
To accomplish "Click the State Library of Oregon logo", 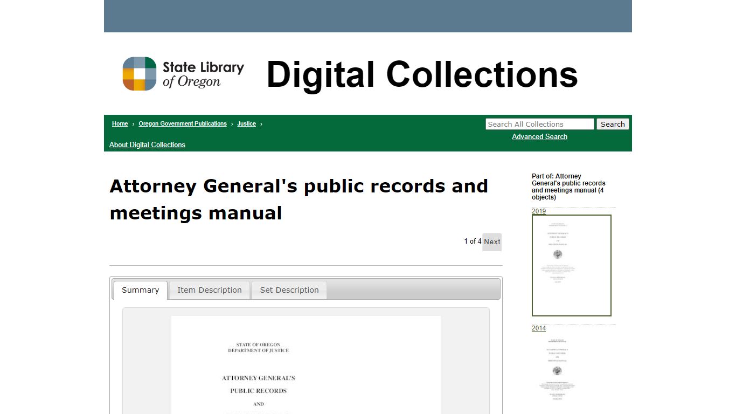I will pos(183,74).
